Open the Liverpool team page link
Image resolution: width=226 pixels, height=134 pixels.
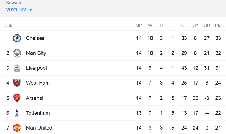click(36, 68)
